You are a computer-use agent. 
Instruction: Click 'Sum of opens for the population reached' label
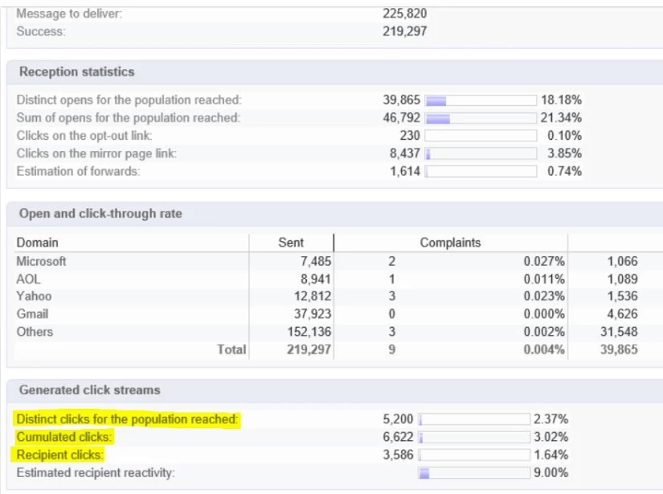point(128,117)
